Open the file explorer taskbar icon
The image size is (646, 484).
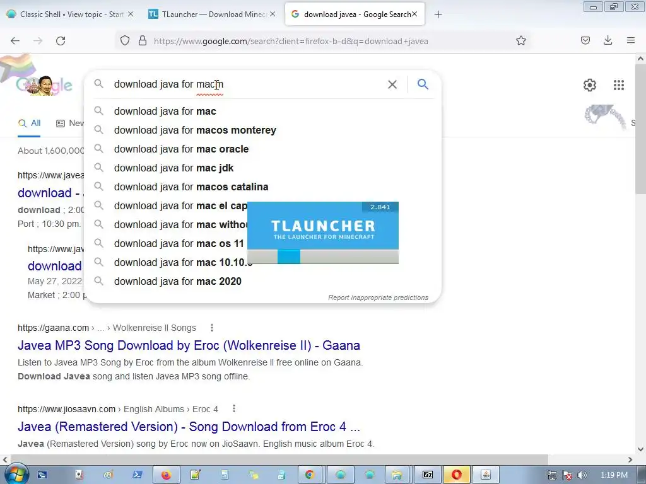(397, 475)
